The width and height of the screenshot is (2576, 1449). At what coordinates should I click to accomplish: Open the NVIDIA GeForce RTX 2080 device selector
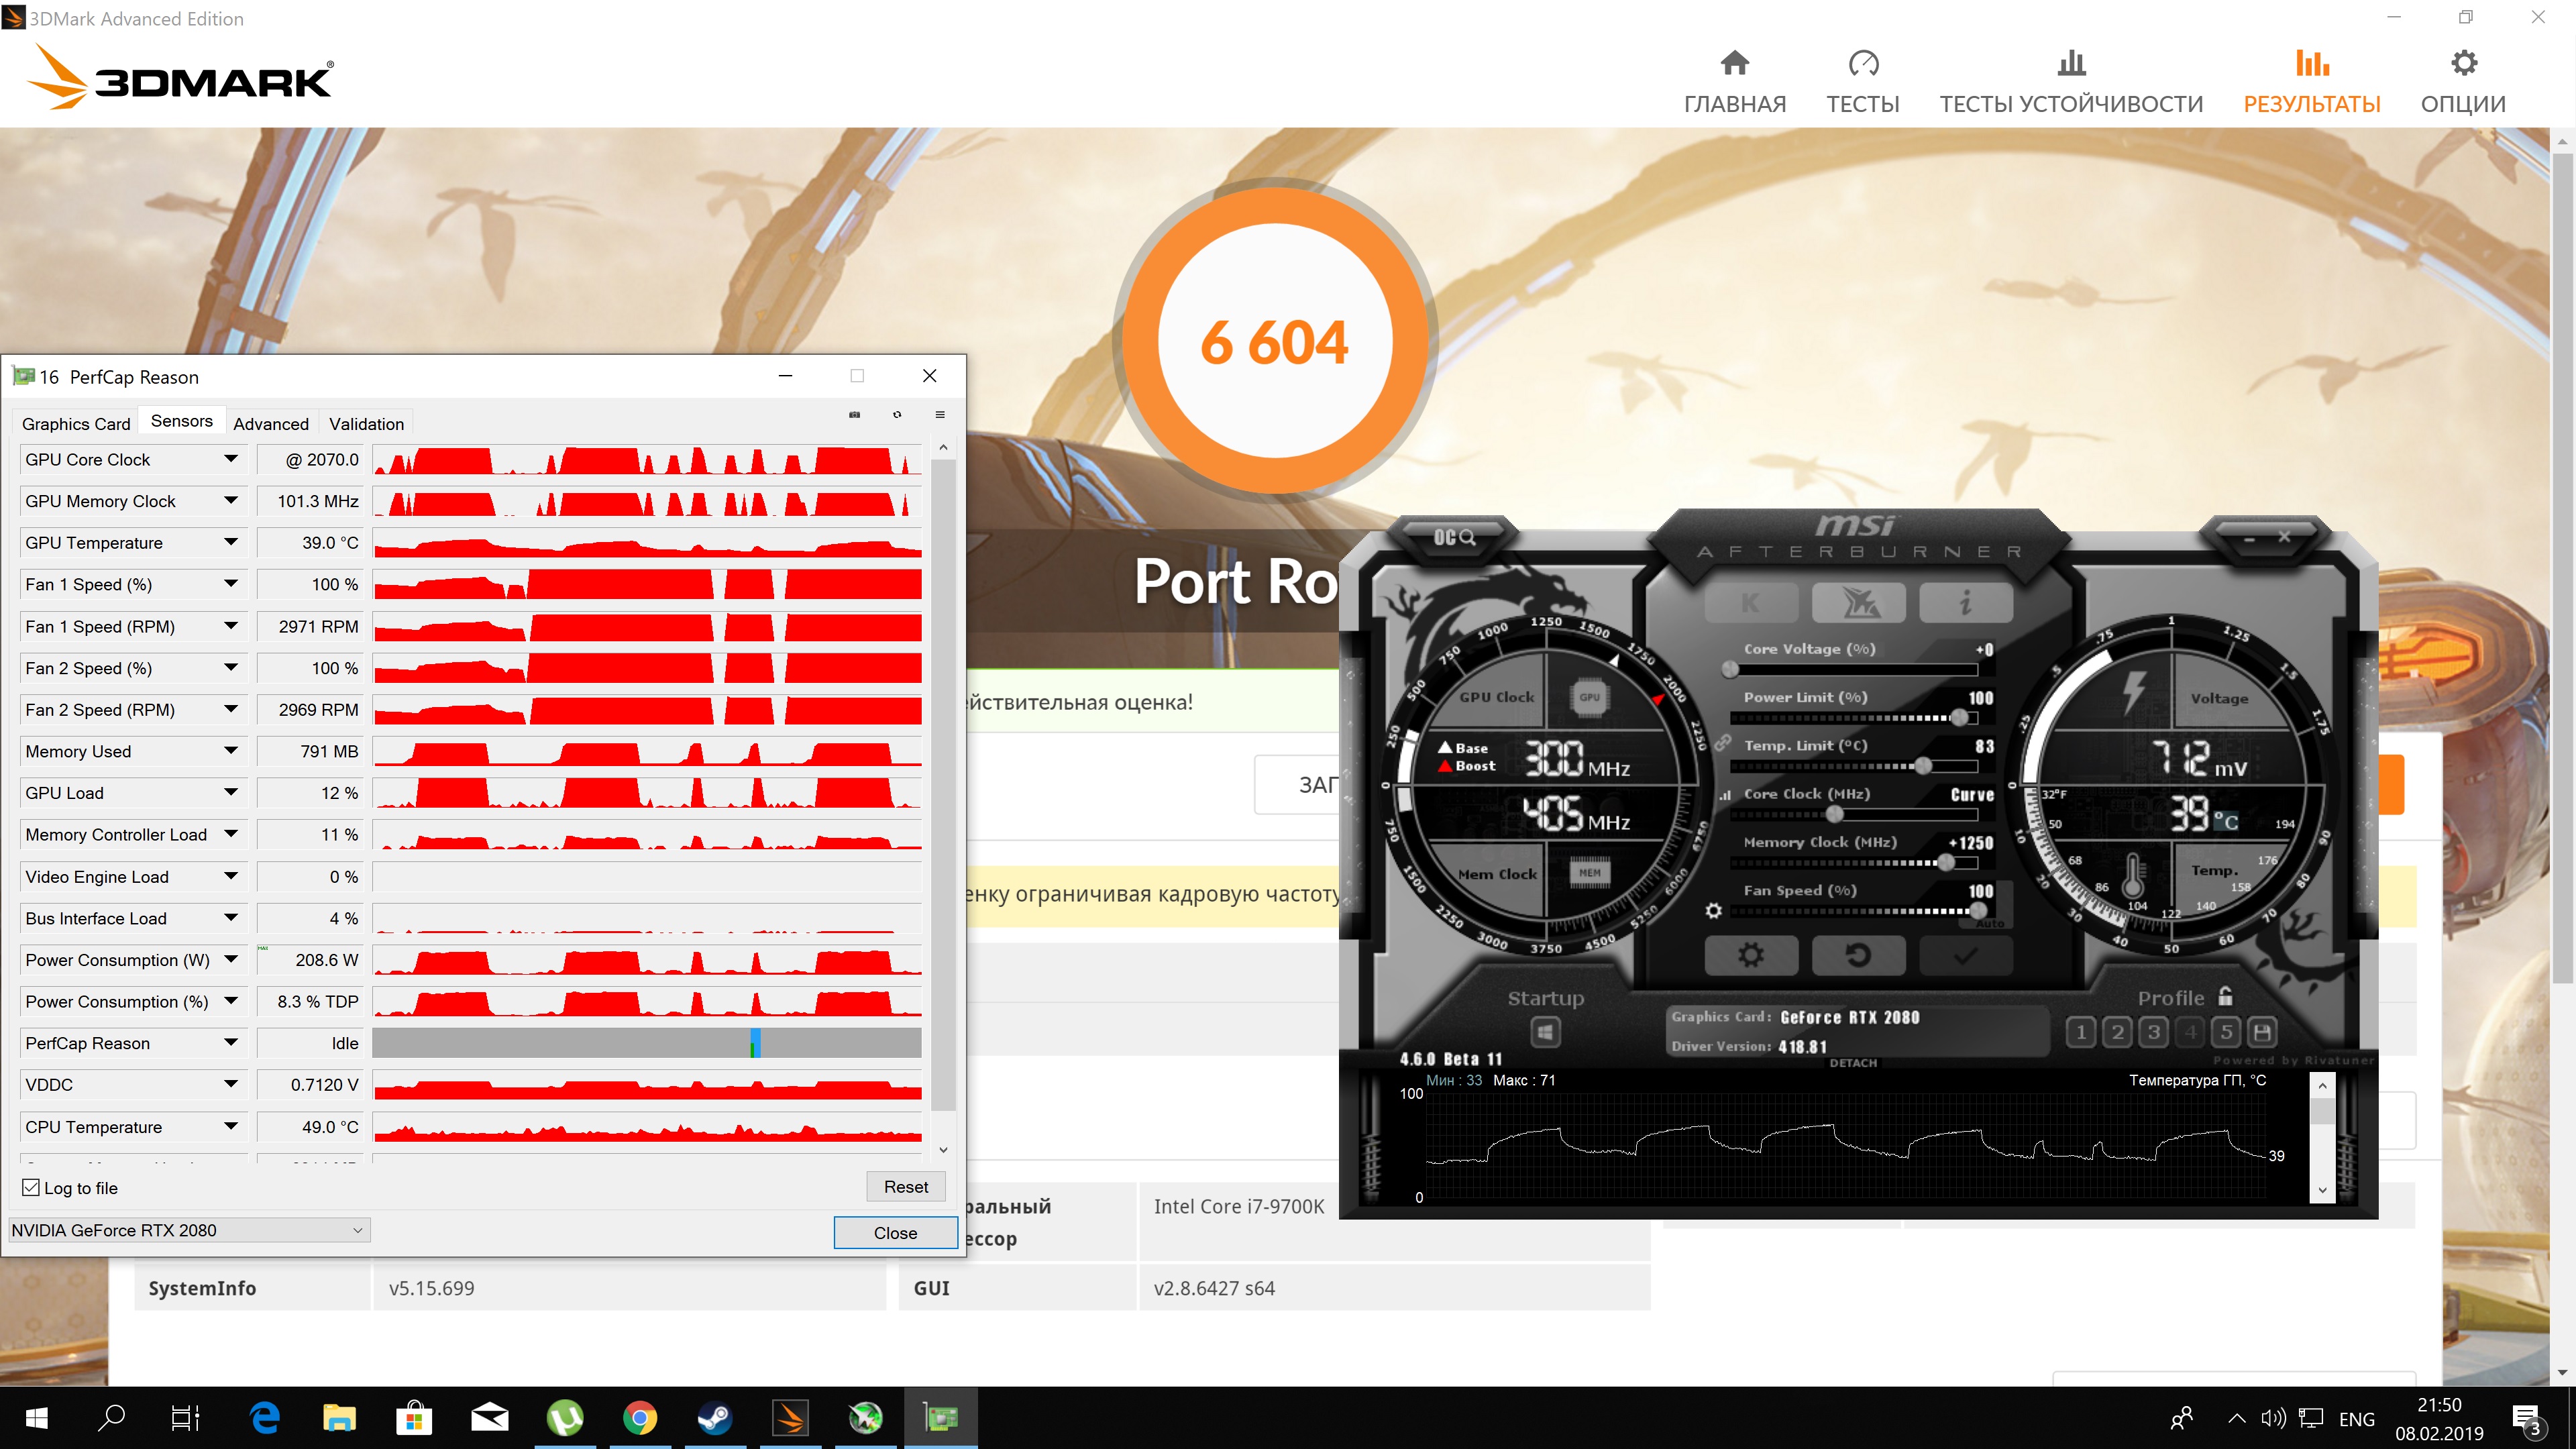click(188, 1230)
